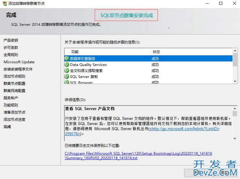Click the 查看 SQL Server 产品文档 heading
This screenshot has height=179, width=240.
point(90,109)
